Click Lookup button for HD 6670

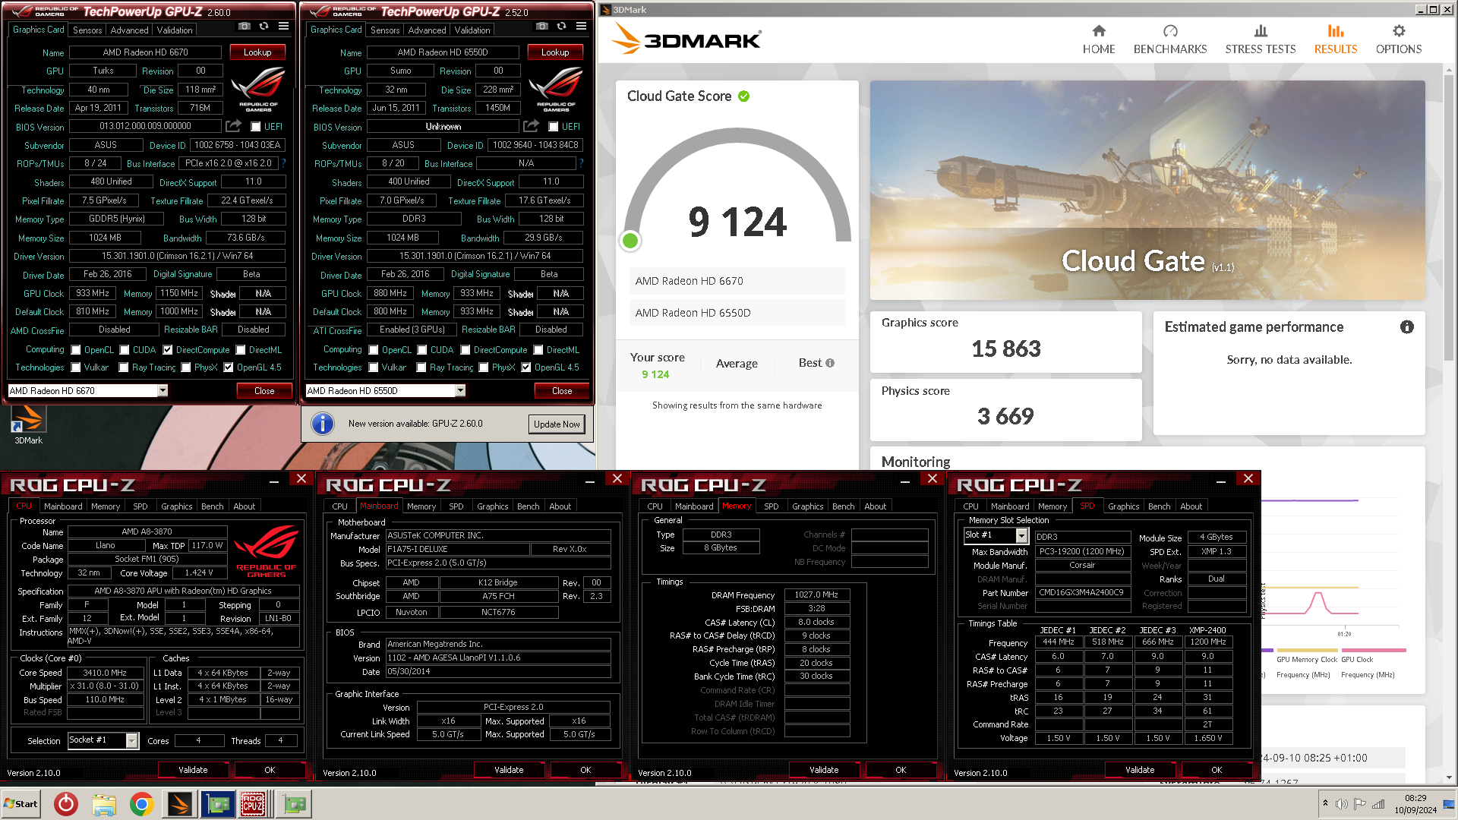click(257, 52)
